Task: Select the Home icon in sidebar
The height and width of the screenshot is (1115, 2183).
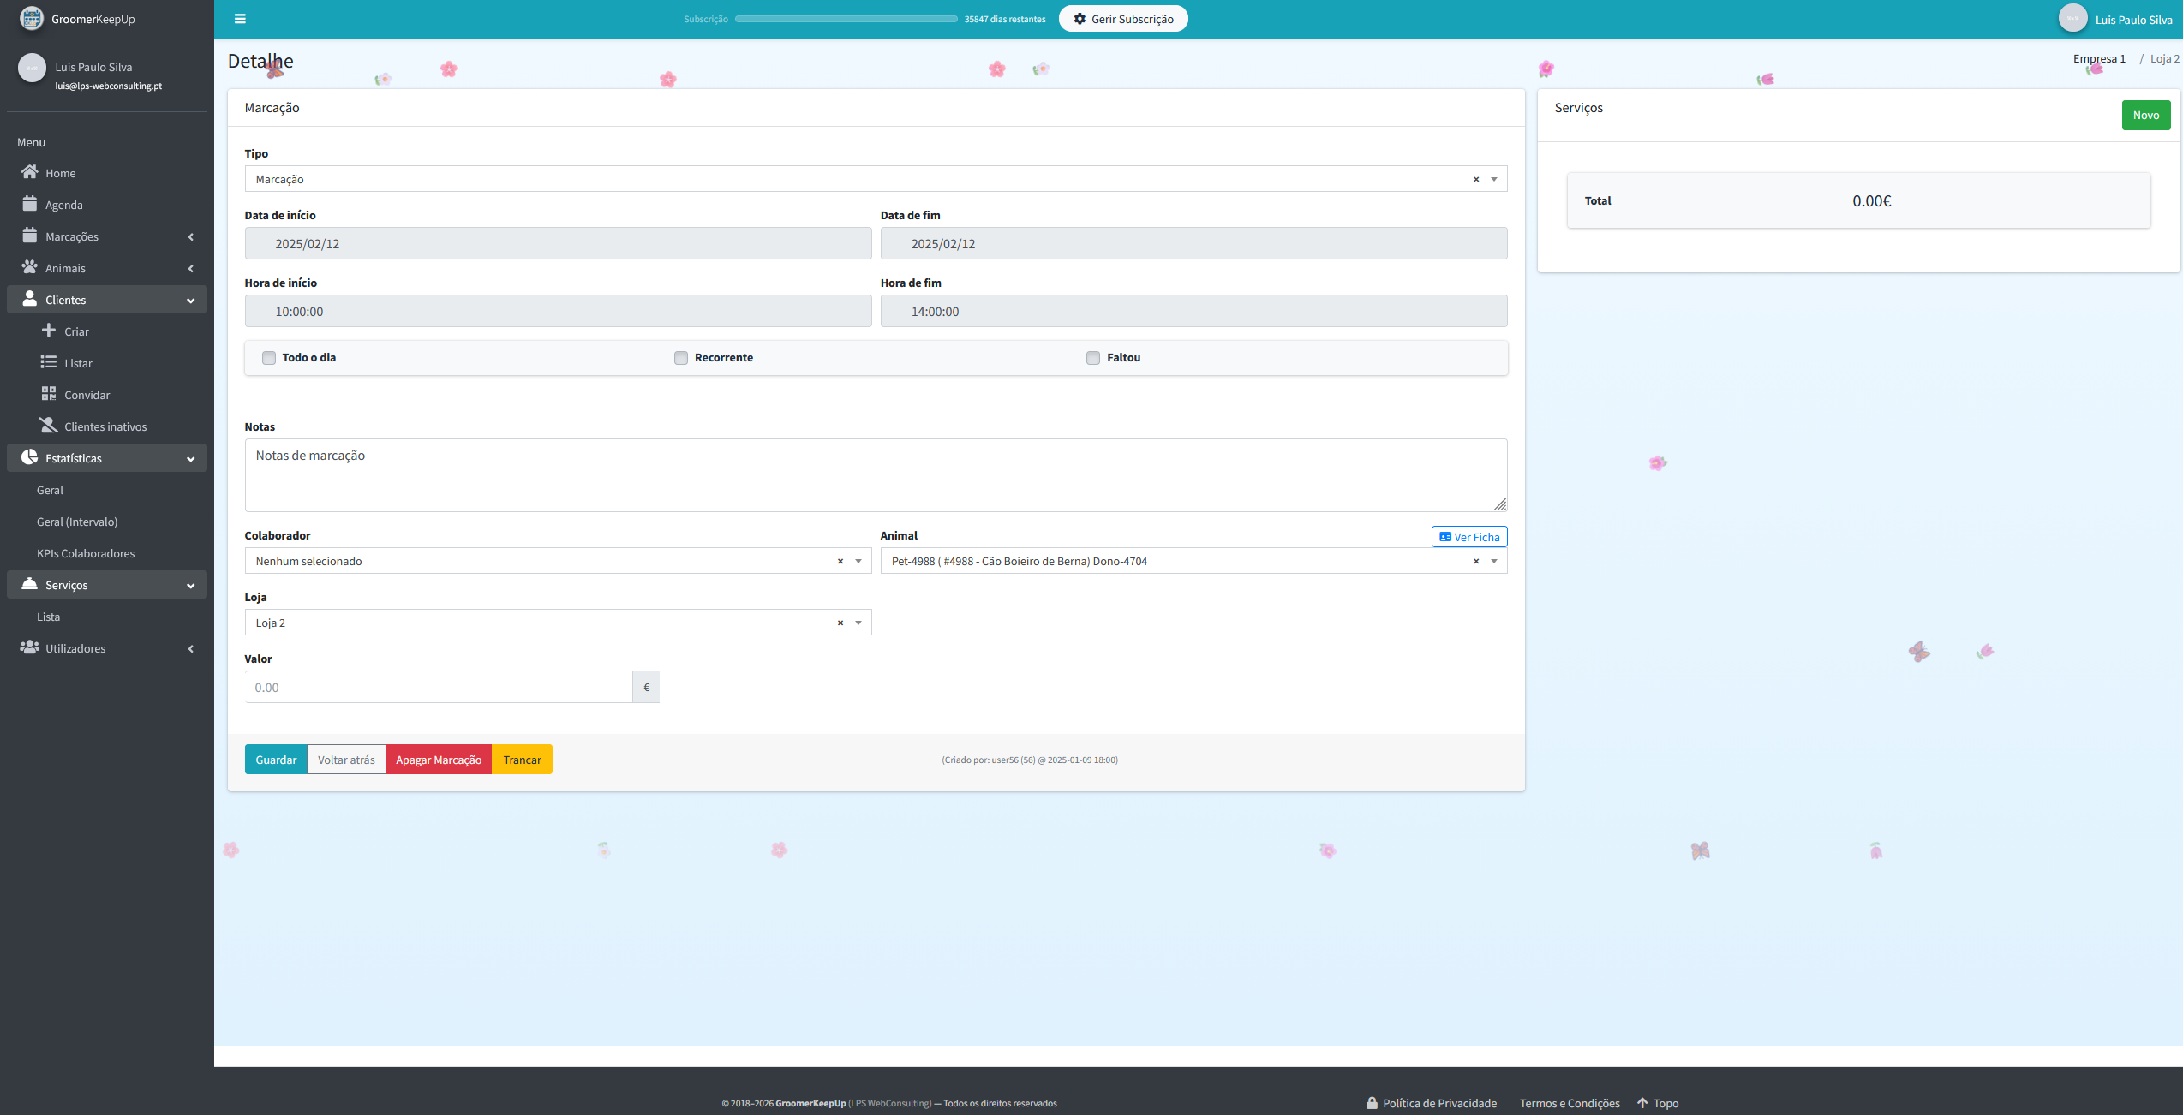Action: click(29, 172)
